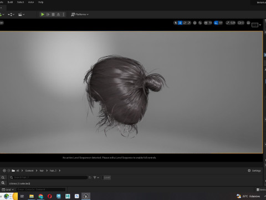Click the Skip/Advance frame button in play toolbar
266x200 pixels.
[48, 14]
